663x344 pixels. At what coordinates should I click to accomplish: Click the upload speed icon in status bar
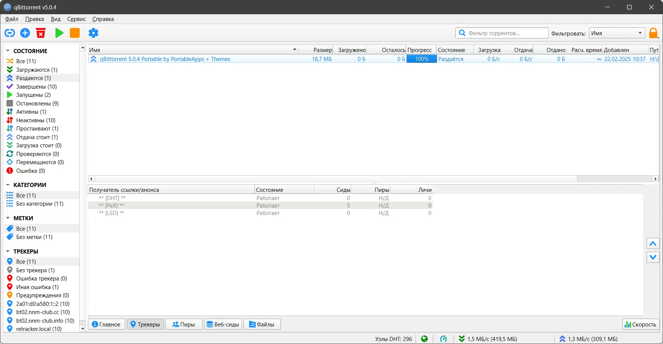562,339
